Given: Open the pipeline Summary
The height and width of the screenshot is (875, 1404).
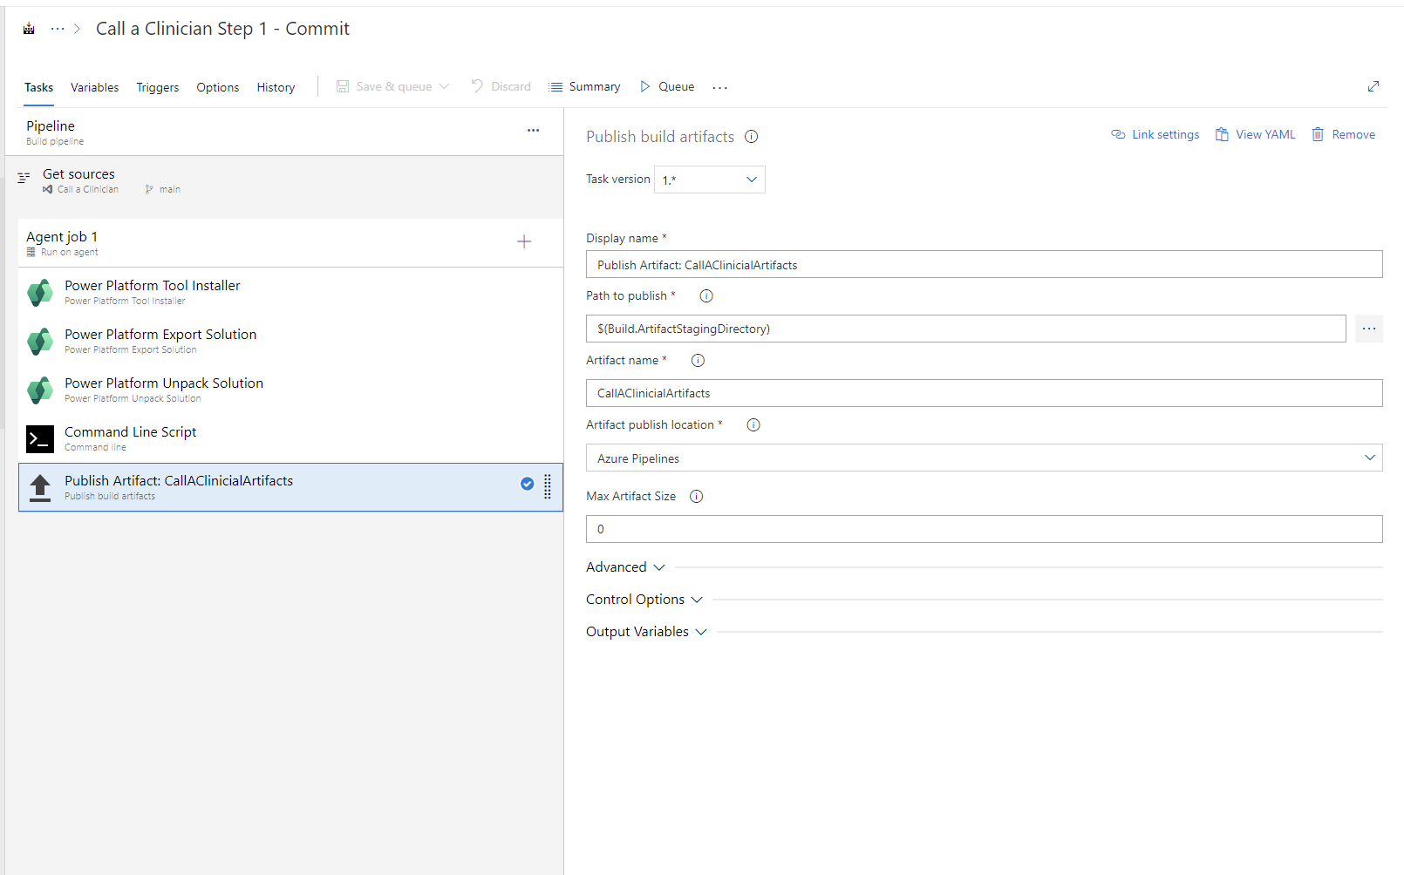Looking at the screenshot, I should 585,86.
